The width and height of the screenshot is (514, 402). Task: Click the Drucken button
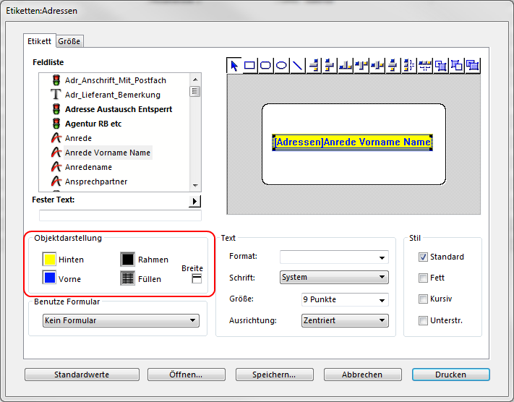[x=450, y=375]
